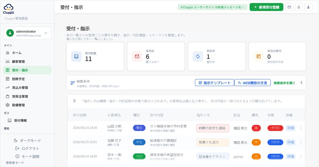The height and width of the screenshot is (167, 319).
Task: Click the info icon for モード説明
Action: (17, 156)
